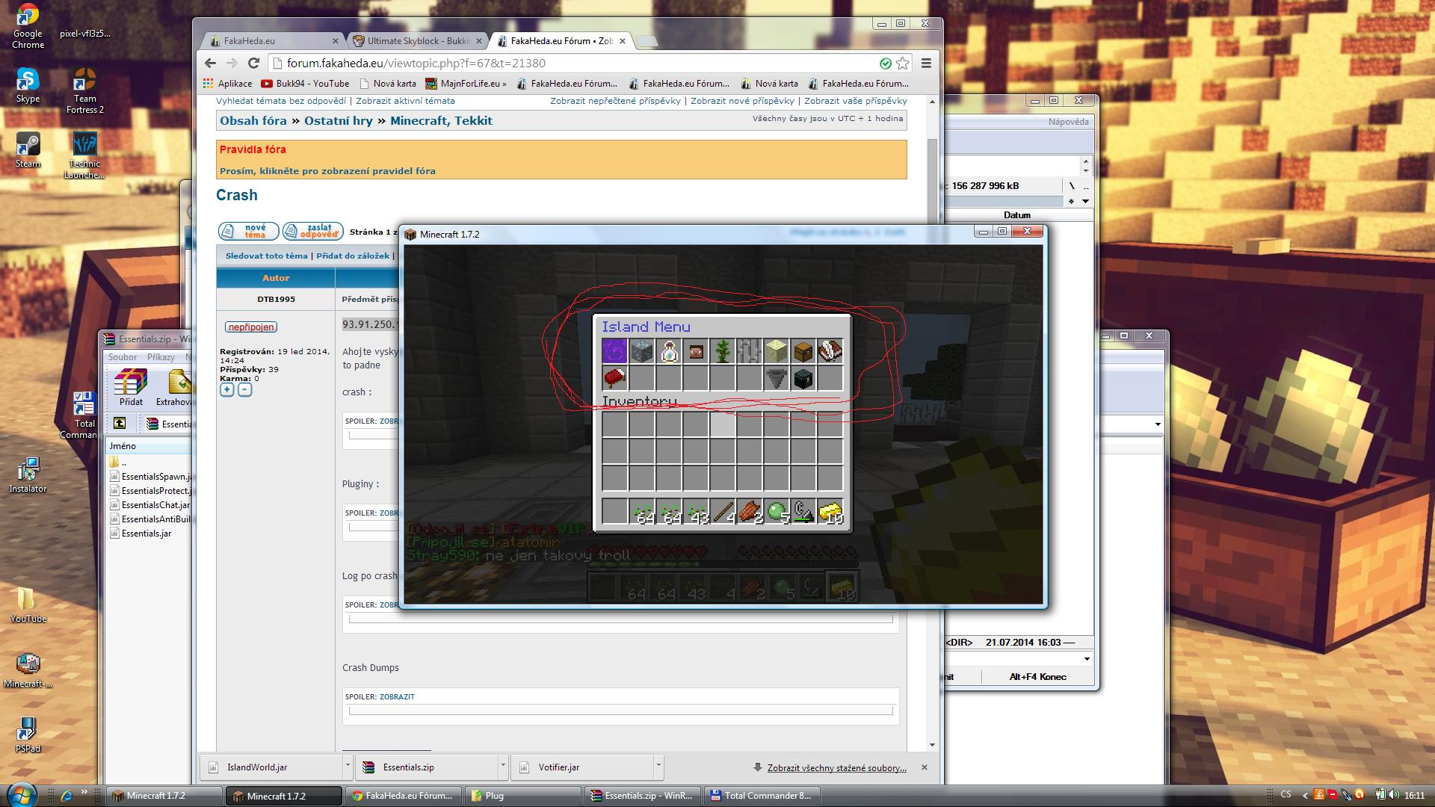Screen dimensions: 1435x807
Task: Select the hopper item in Island Menu
Action: [776, 378]
